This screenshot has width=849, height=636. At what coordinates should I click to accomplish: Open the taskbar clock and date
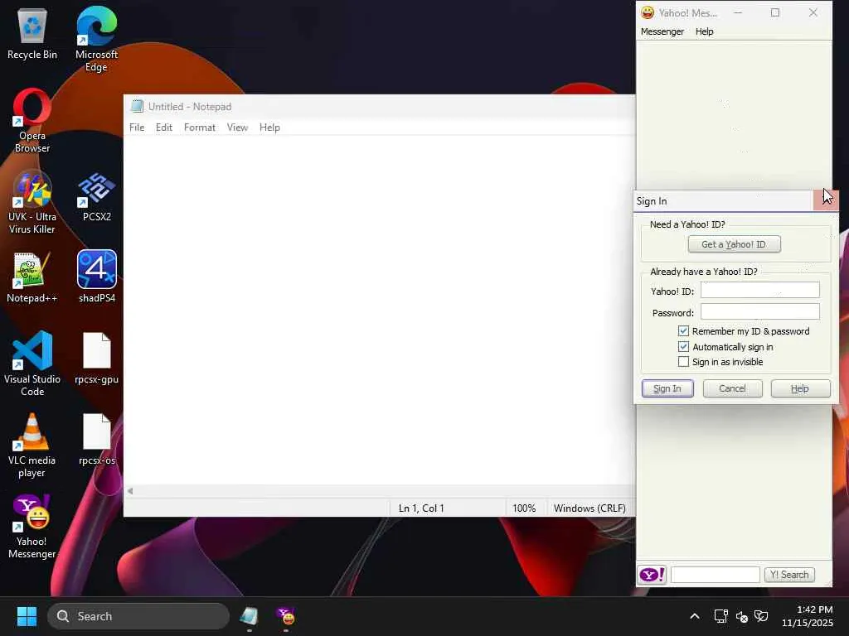pyautogui.click(x=808, y=616)
